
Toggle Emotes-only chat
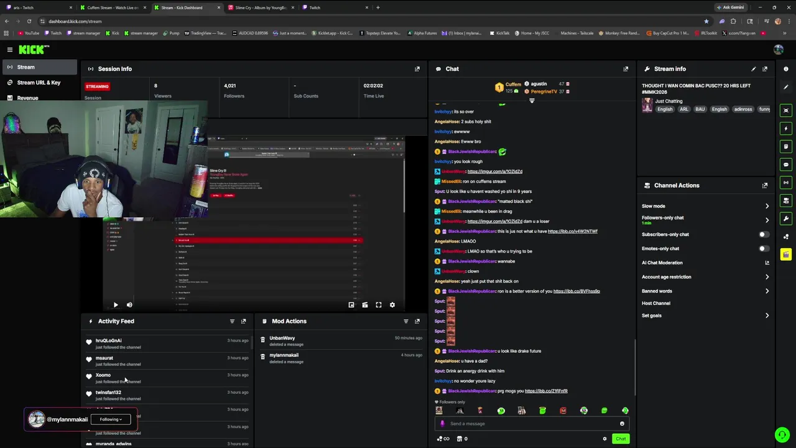click(x=764, y=249)
